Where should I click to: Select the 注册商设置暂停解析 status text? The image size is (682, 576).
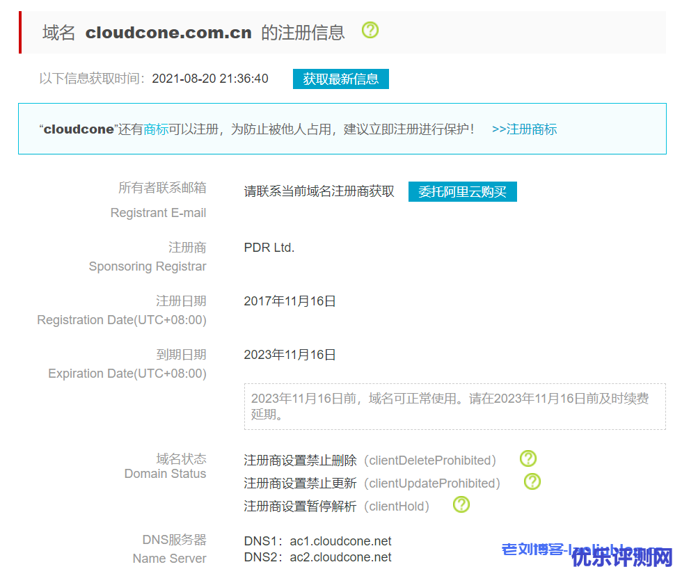pyautogui.click(x=300, y=506)
